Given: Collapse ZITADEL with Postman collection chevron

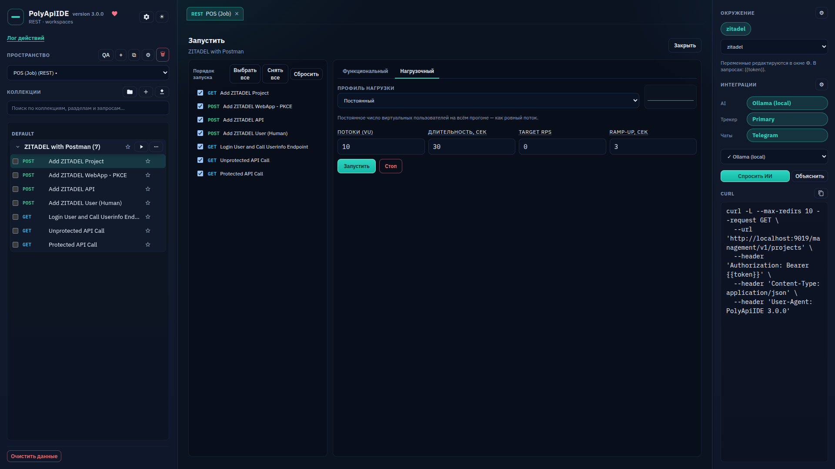Looking at the screenshot, I should (x=18, y=147).
